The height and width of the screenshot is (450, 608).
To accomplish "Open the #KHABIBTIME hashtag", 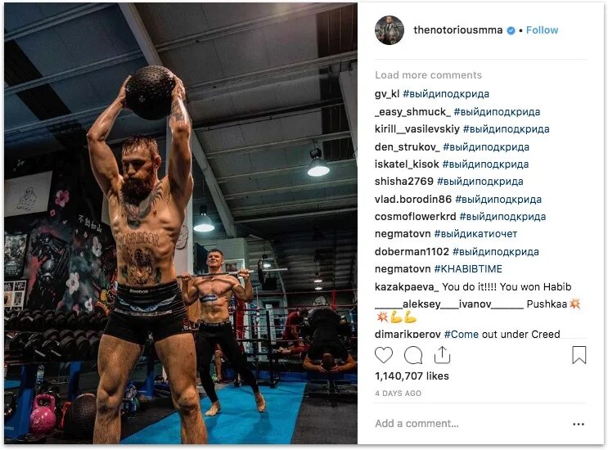I will [x=468, y=269].
